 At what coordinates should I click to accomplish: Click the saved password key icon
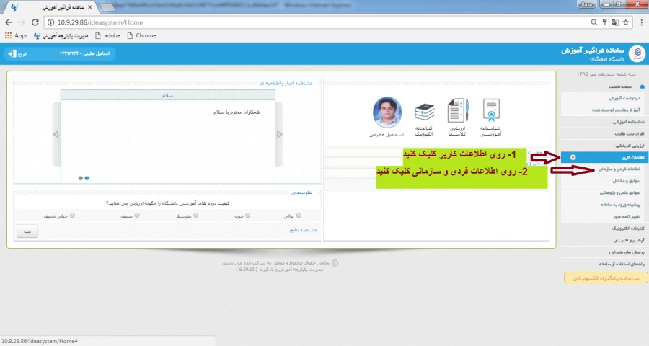coord(605,22)
